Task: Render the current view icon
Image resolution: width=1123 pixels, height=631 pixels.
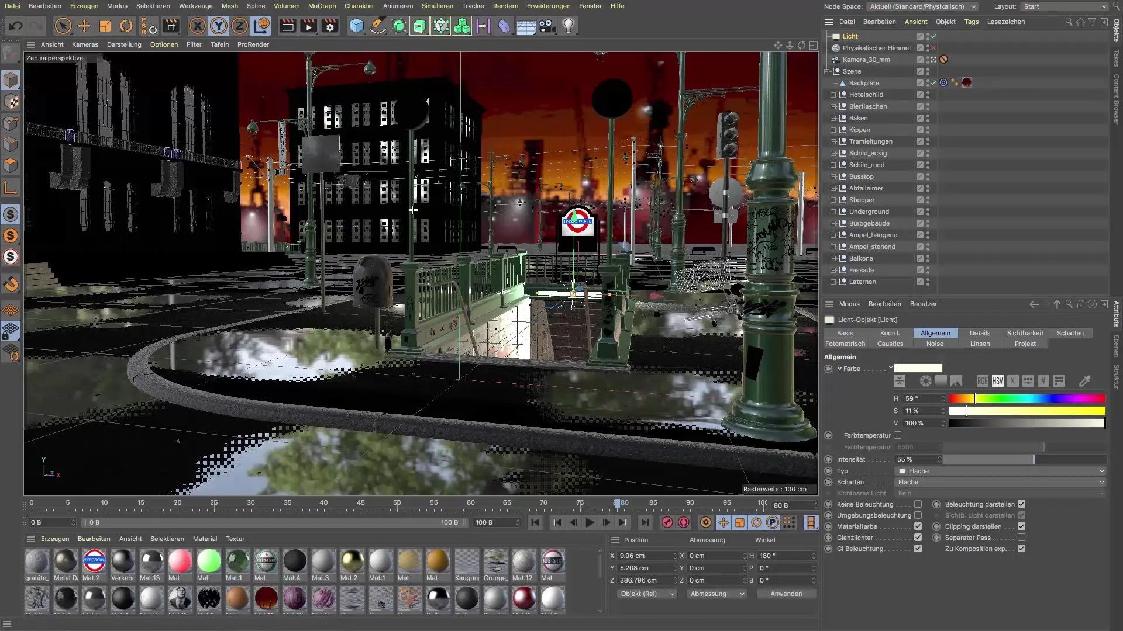Action: pos(287,26)
